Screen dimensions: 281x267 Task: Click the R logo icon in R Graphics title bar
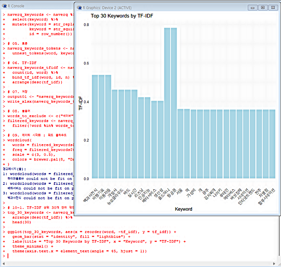point(79,8)
